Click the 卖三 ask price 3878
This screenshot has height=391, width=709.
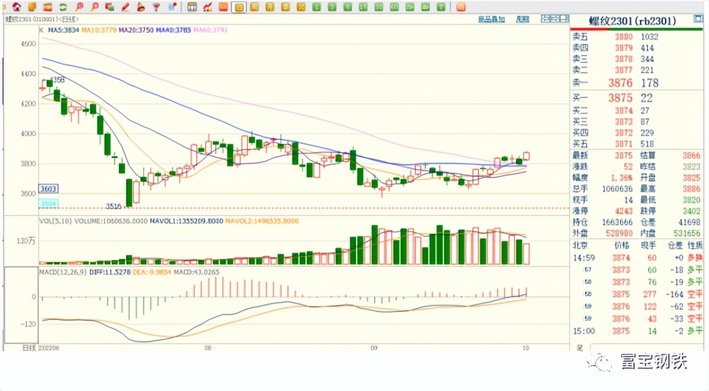(623, 59)
